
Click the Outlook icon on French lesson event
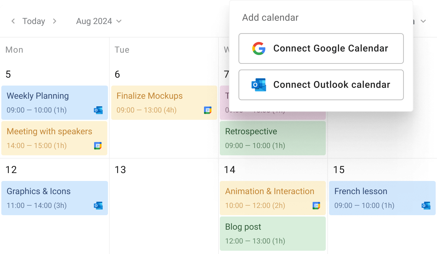(x=426, y=206)
